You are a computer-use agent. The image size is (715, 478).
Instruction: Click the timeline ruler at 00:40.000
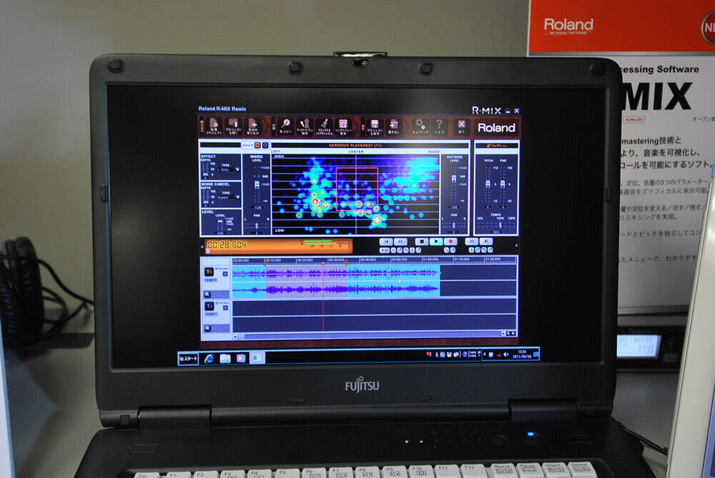[368, 260]
